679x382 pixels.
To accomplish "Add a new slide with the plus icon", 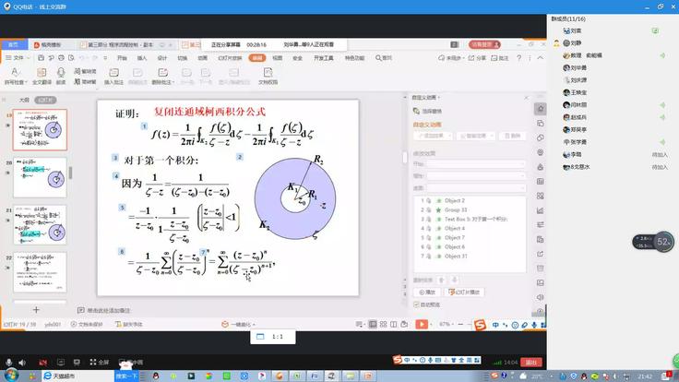I will [36, 310].
